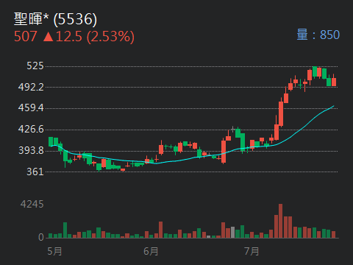Click the stock name 聖暉* (5536)
This screenshot has width=353, height=265.
coord(55,19)
